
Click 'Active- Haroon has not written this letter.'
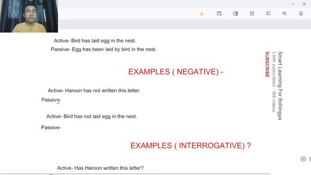94,90
